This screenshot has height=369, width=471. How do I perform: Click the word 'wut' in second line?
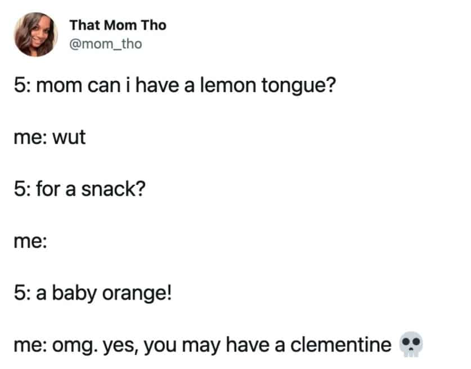pos(69,138)
